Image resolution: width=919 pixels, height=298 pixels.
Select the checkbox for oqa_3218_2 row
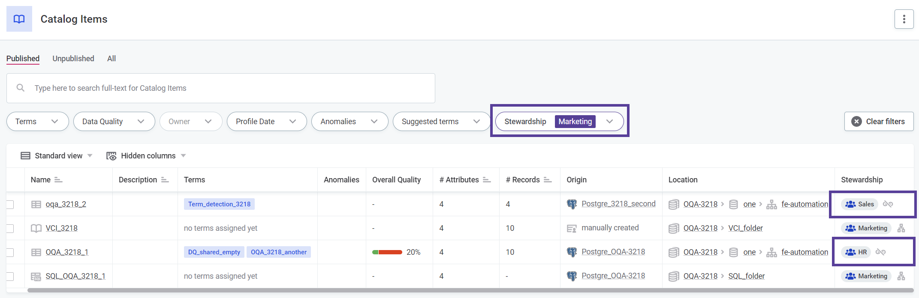[x=10, y=205]
